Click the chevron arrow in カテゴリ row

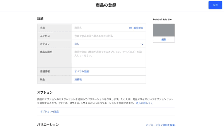(142, 44)
